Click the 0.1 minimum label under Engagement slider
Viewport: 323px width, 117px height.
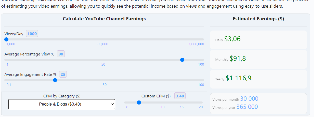point(9,85)
